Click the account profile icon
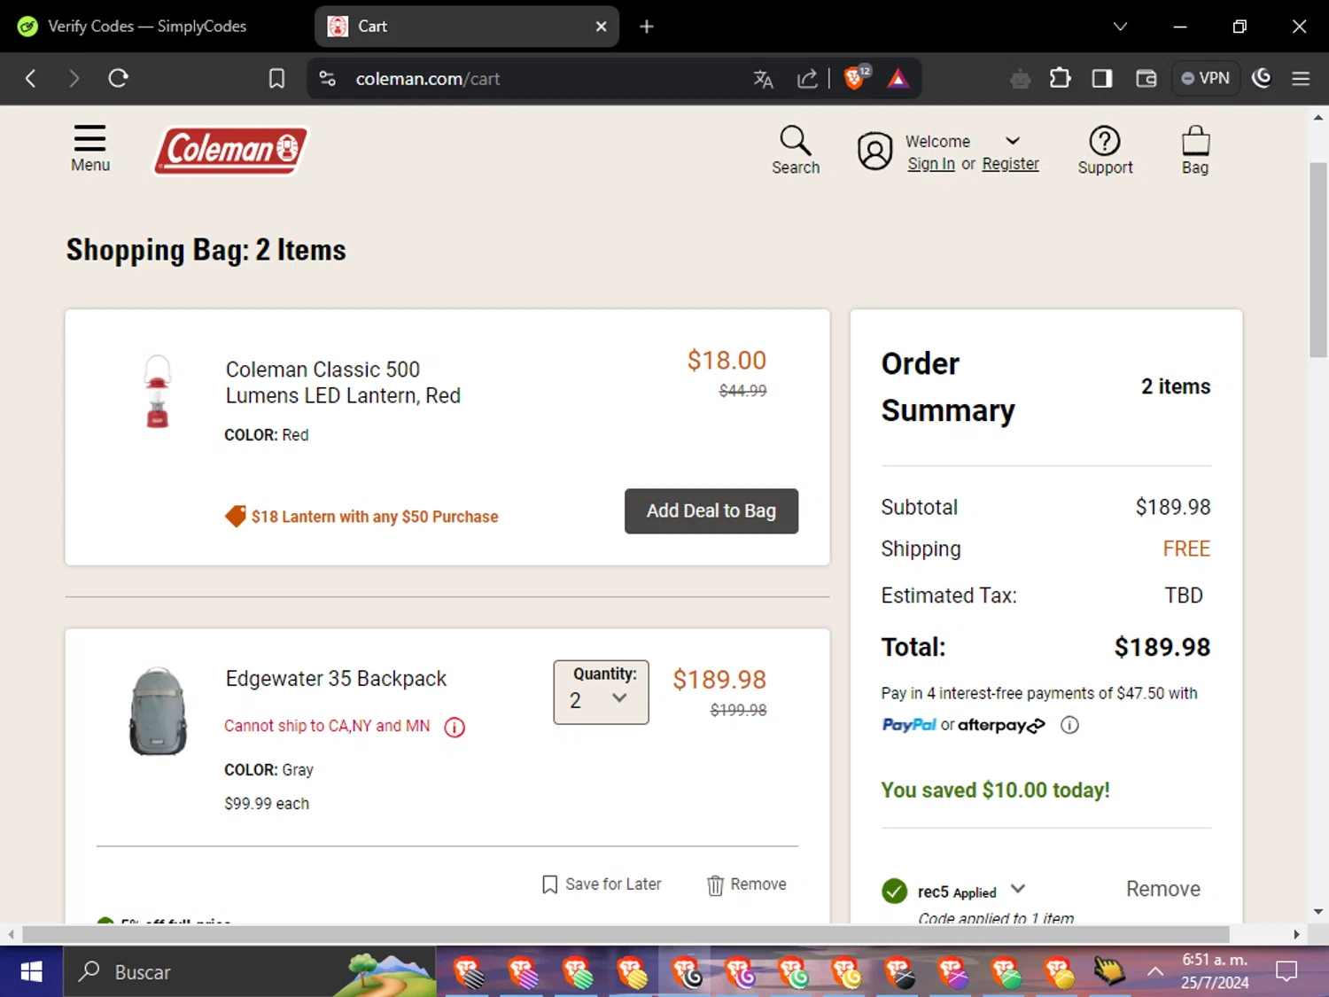The width and height of the screenshot is (1329, 997). (874, 151)
